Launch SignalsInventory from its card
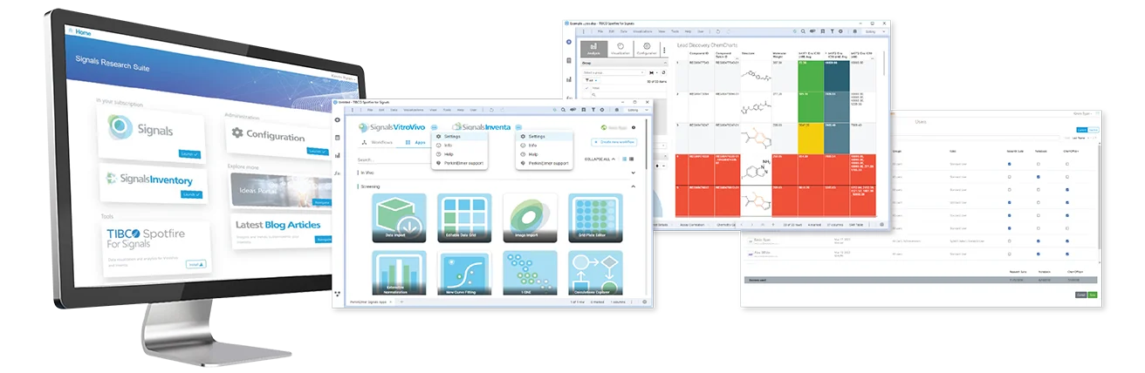Screen dimensions: 1145x373 [191, 194]
